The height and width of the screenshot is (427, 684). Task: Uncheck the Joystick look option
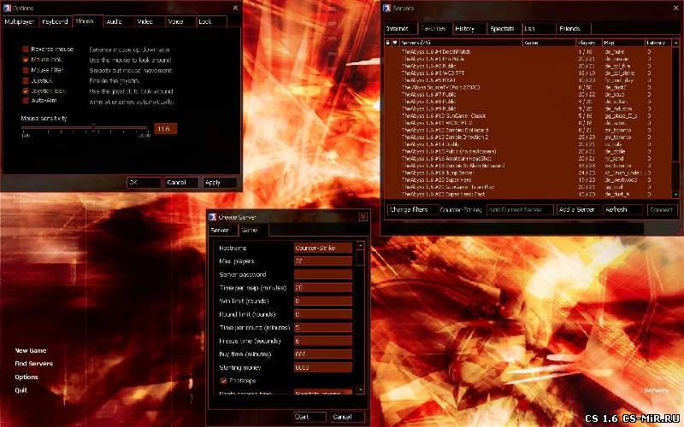[26, 91]
